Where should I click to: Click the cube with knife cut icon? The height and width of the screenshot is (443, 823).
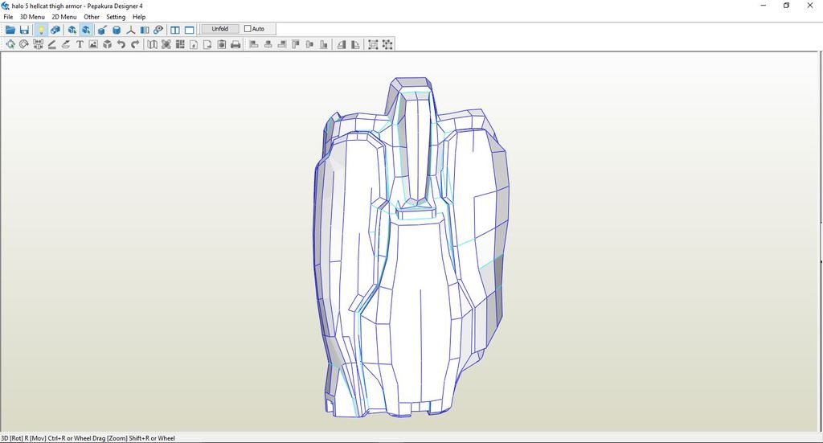pyautogui.click(x=102, y=30)
